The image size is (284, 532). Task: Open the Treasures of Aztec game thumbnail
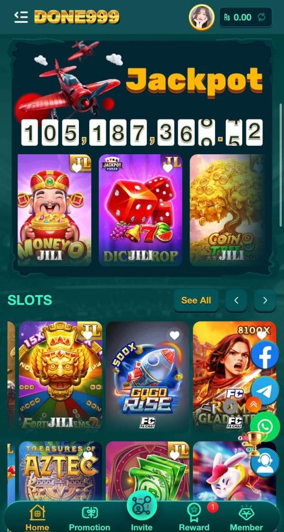coord(60,470)
